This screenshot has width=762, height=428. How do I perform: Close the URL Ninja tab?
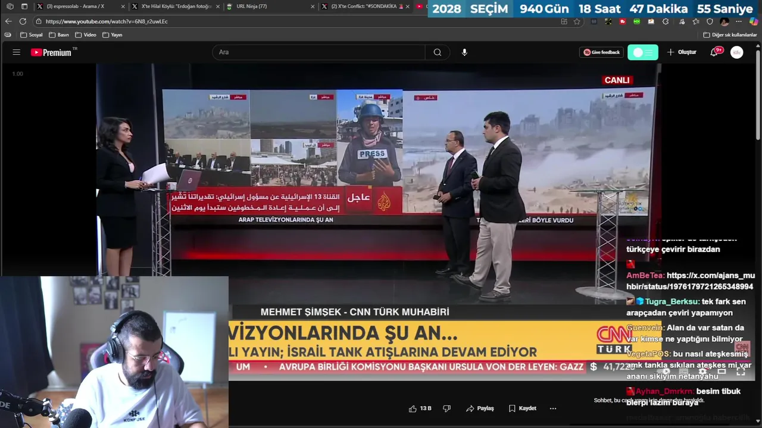[313, 7]
